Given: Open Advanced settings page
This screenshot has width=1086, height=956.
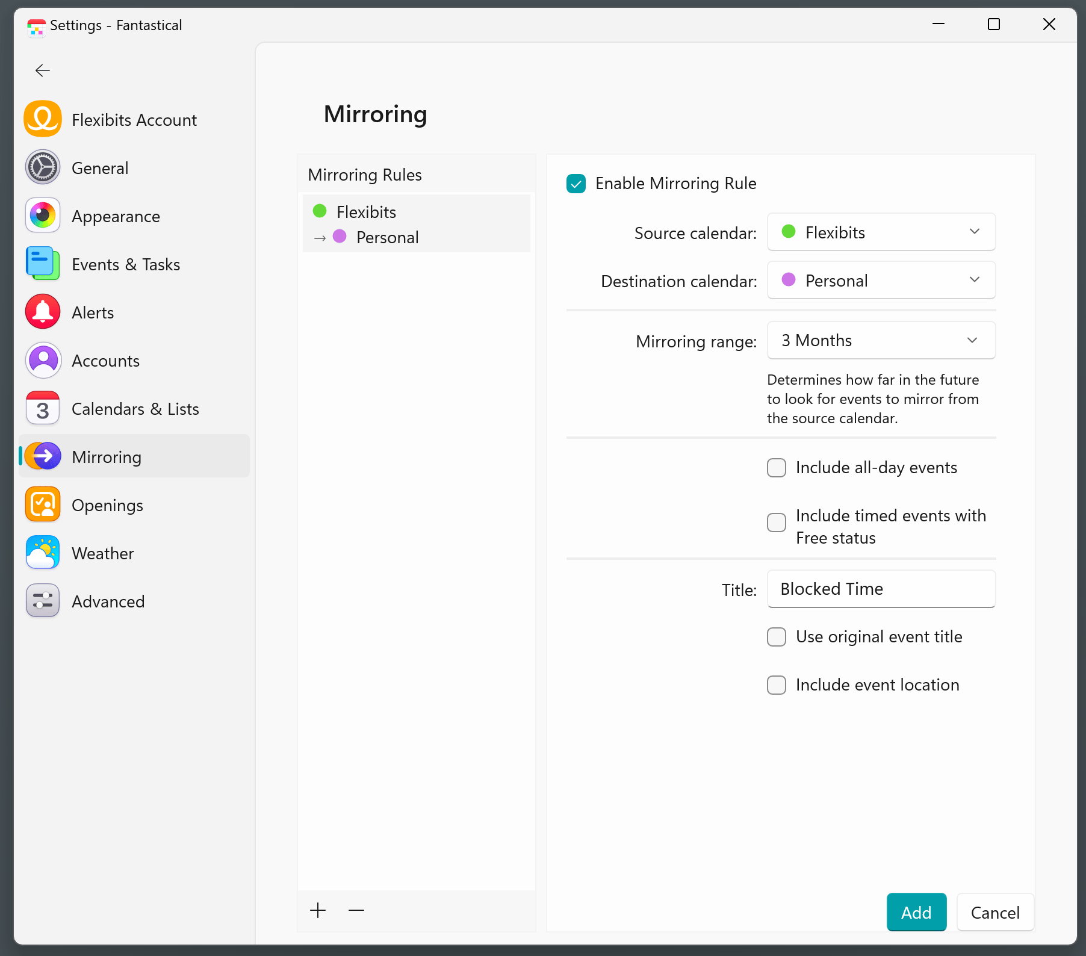Looking at the screenshot, I should 134,601.
